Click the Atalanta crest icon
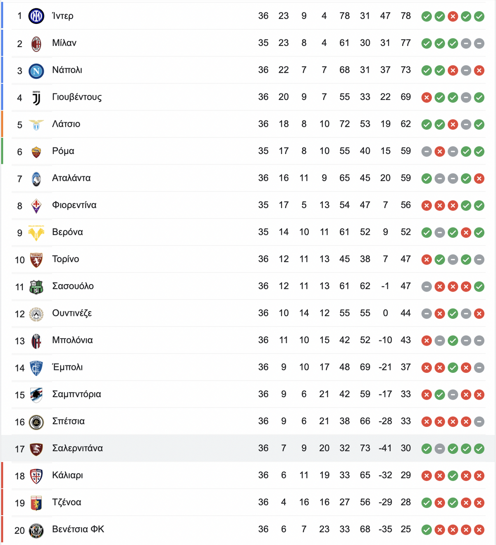This screenshot has height=545, width=496. point(36,179)
